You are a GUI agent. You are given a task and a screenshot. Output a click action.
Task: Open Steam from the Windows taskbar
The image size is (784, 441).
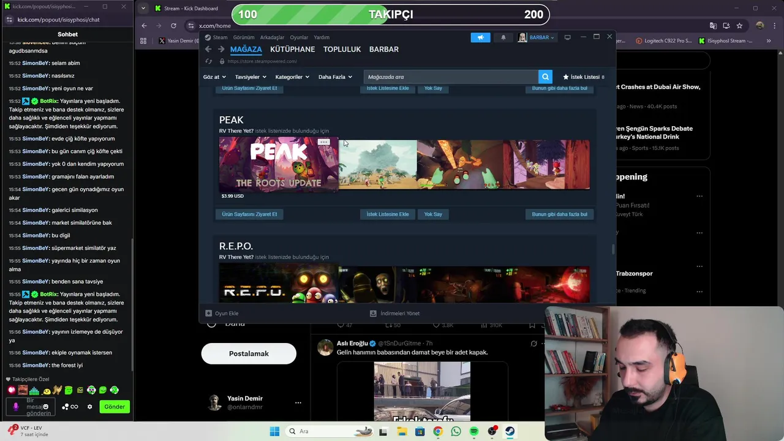coord(510,431)
